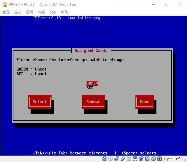
Task: Open the 设备 menu
Action: (x=53, y=12)
